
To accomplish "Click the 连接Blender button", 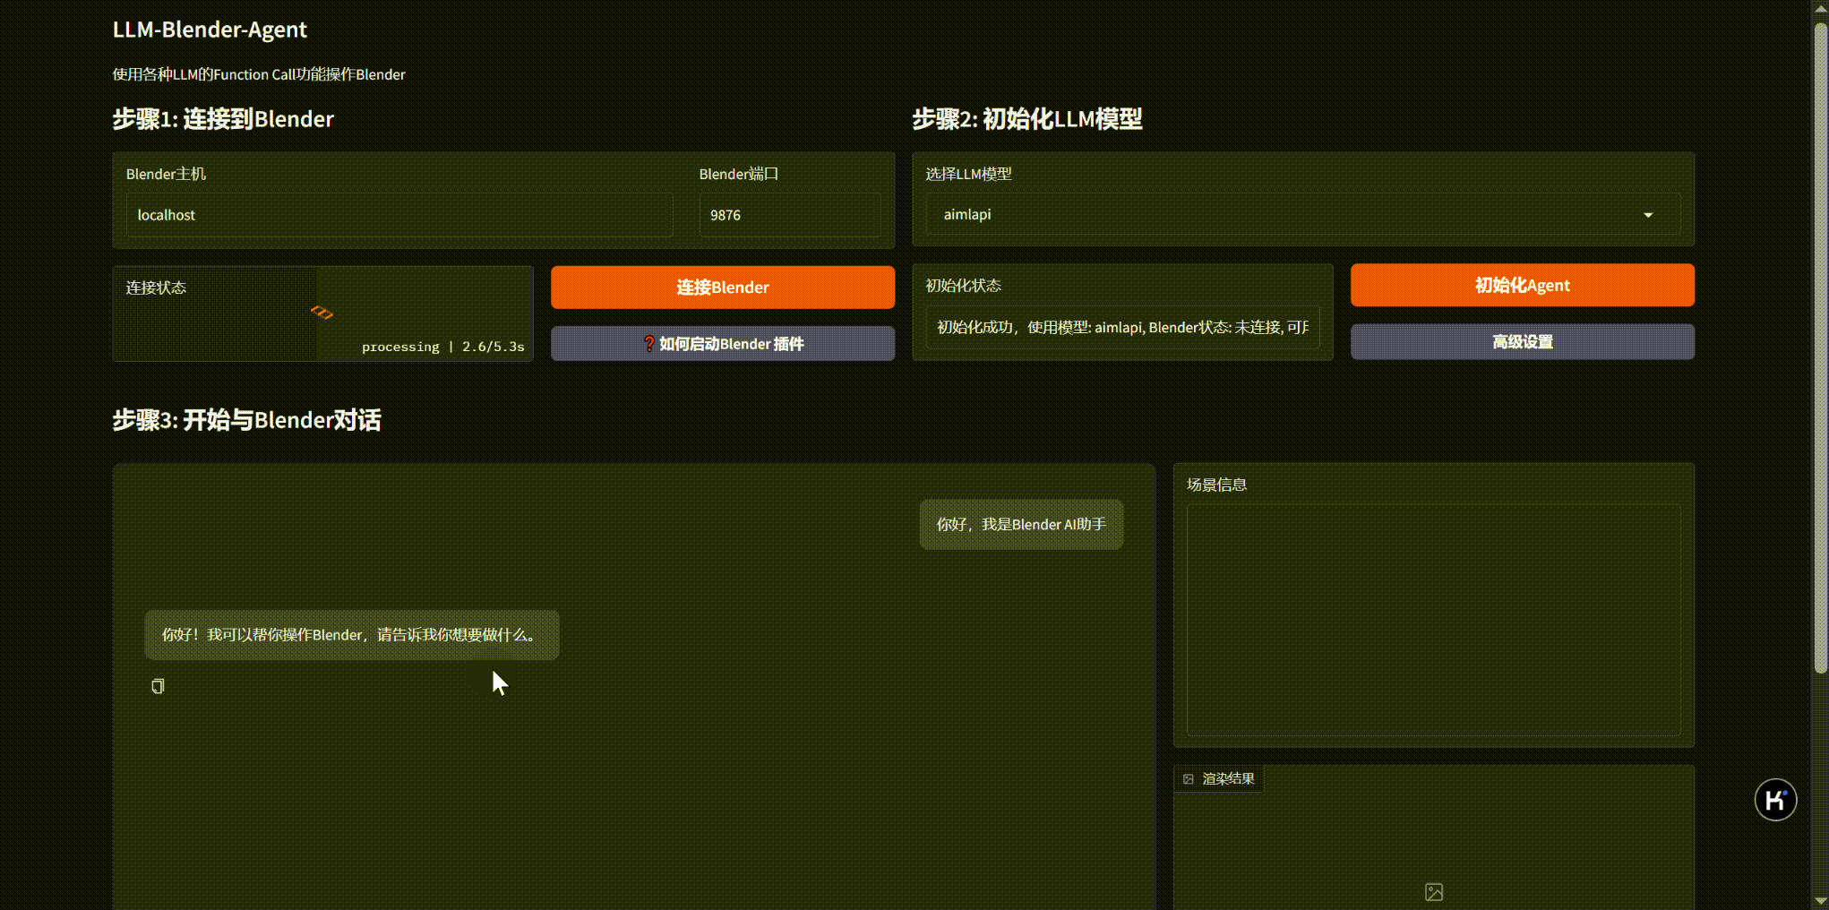I will pos(723,288).
